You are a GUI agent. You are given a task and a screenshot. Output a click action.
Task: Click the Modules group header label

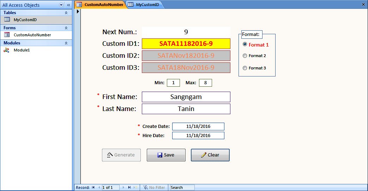(x=12, y=43)
